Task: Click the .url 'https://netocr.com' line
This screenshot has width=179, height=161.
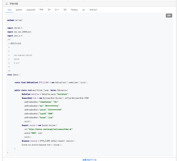Action: coord(48,129)
